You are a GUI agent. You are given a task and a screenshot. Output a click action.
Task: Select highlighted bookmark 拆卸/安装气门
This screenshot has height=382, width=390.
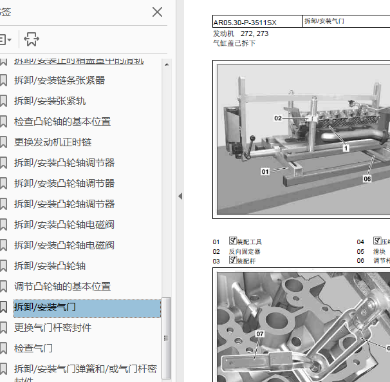click(87, 309)
